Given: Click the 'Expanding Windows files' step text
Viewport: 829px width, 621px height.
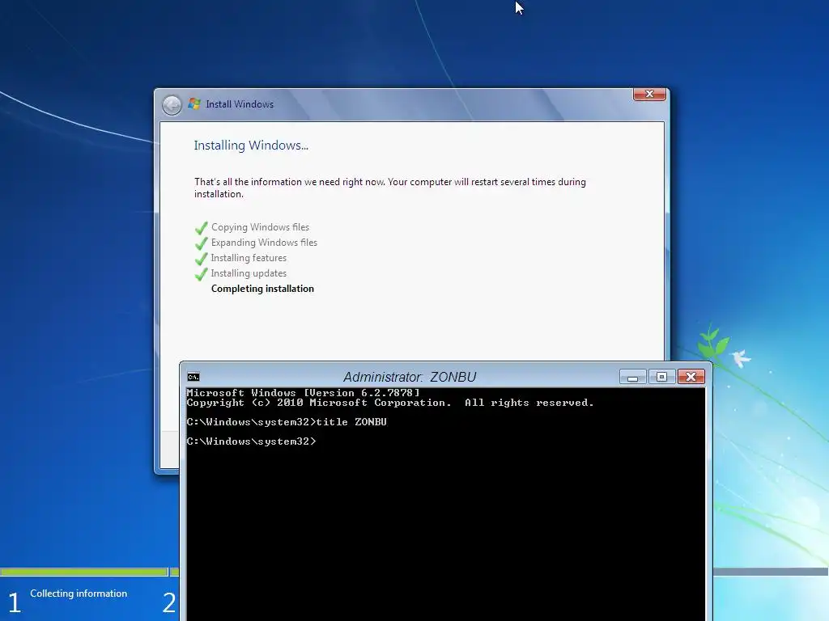Looking at the screenshot, I should click(x=265, y=243).
